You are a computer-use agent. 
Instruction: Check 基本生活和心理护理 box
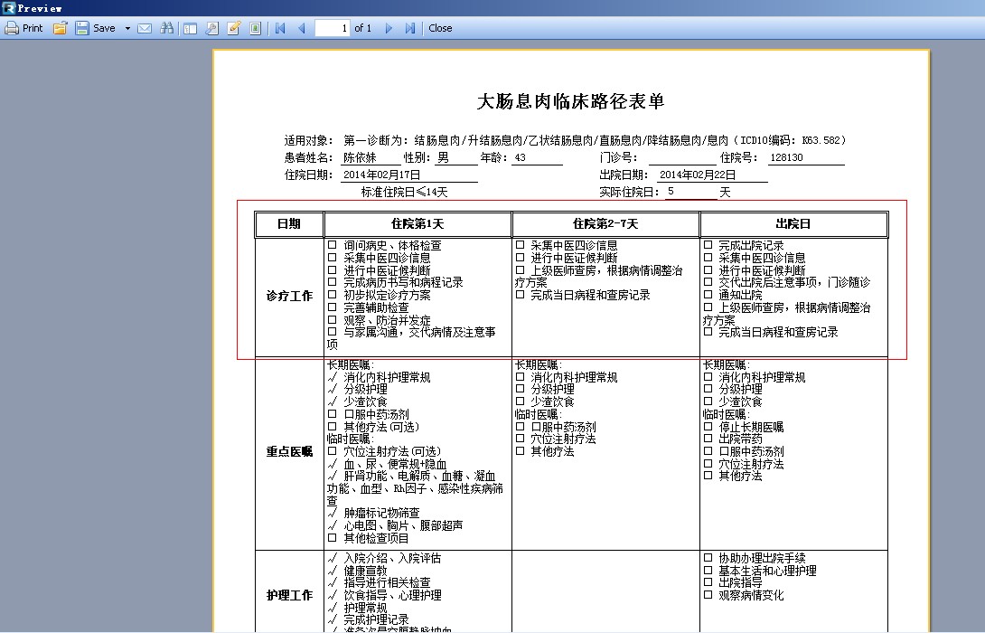pos(708,570)
